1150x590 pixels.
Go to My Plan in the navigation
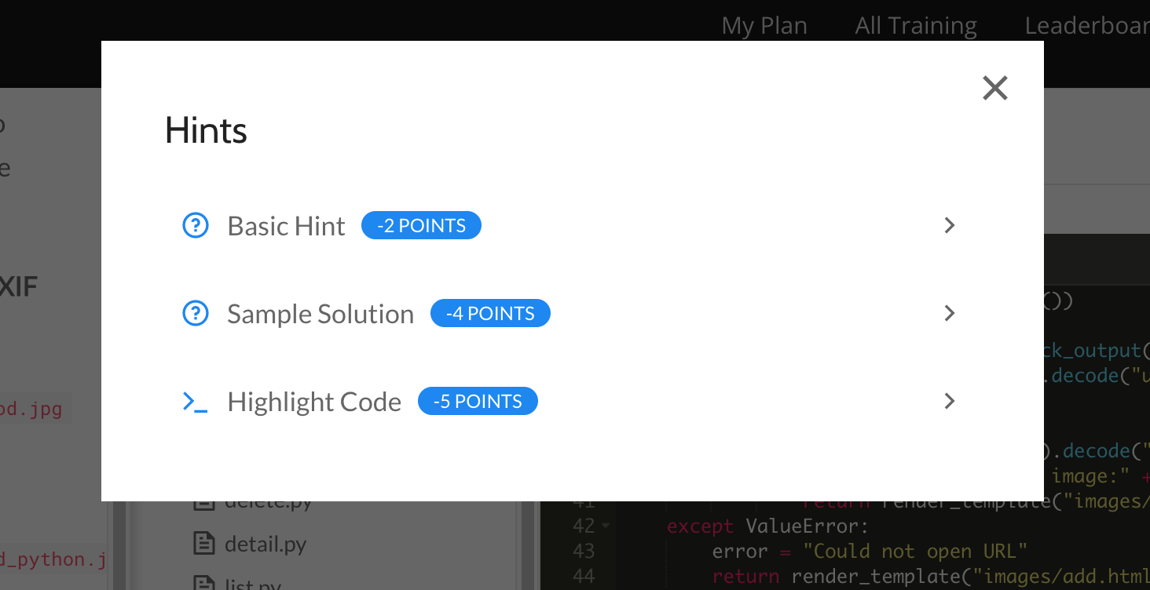[764, 26]
